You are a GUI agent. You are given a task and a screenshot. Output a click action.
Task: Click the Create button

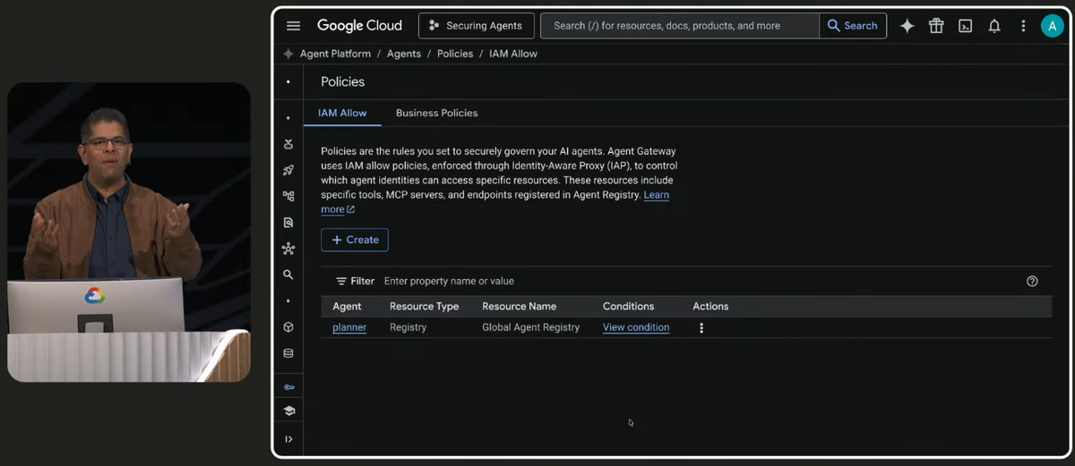[x=355, y=240]
